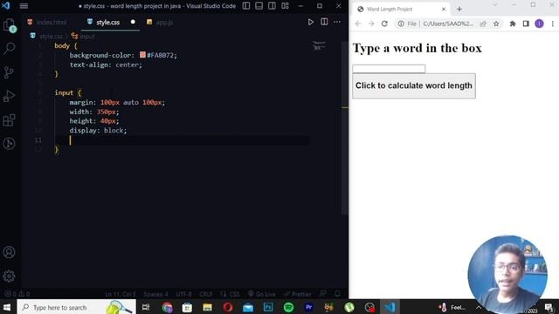Open notifications bell in status bar

point(337,294)
